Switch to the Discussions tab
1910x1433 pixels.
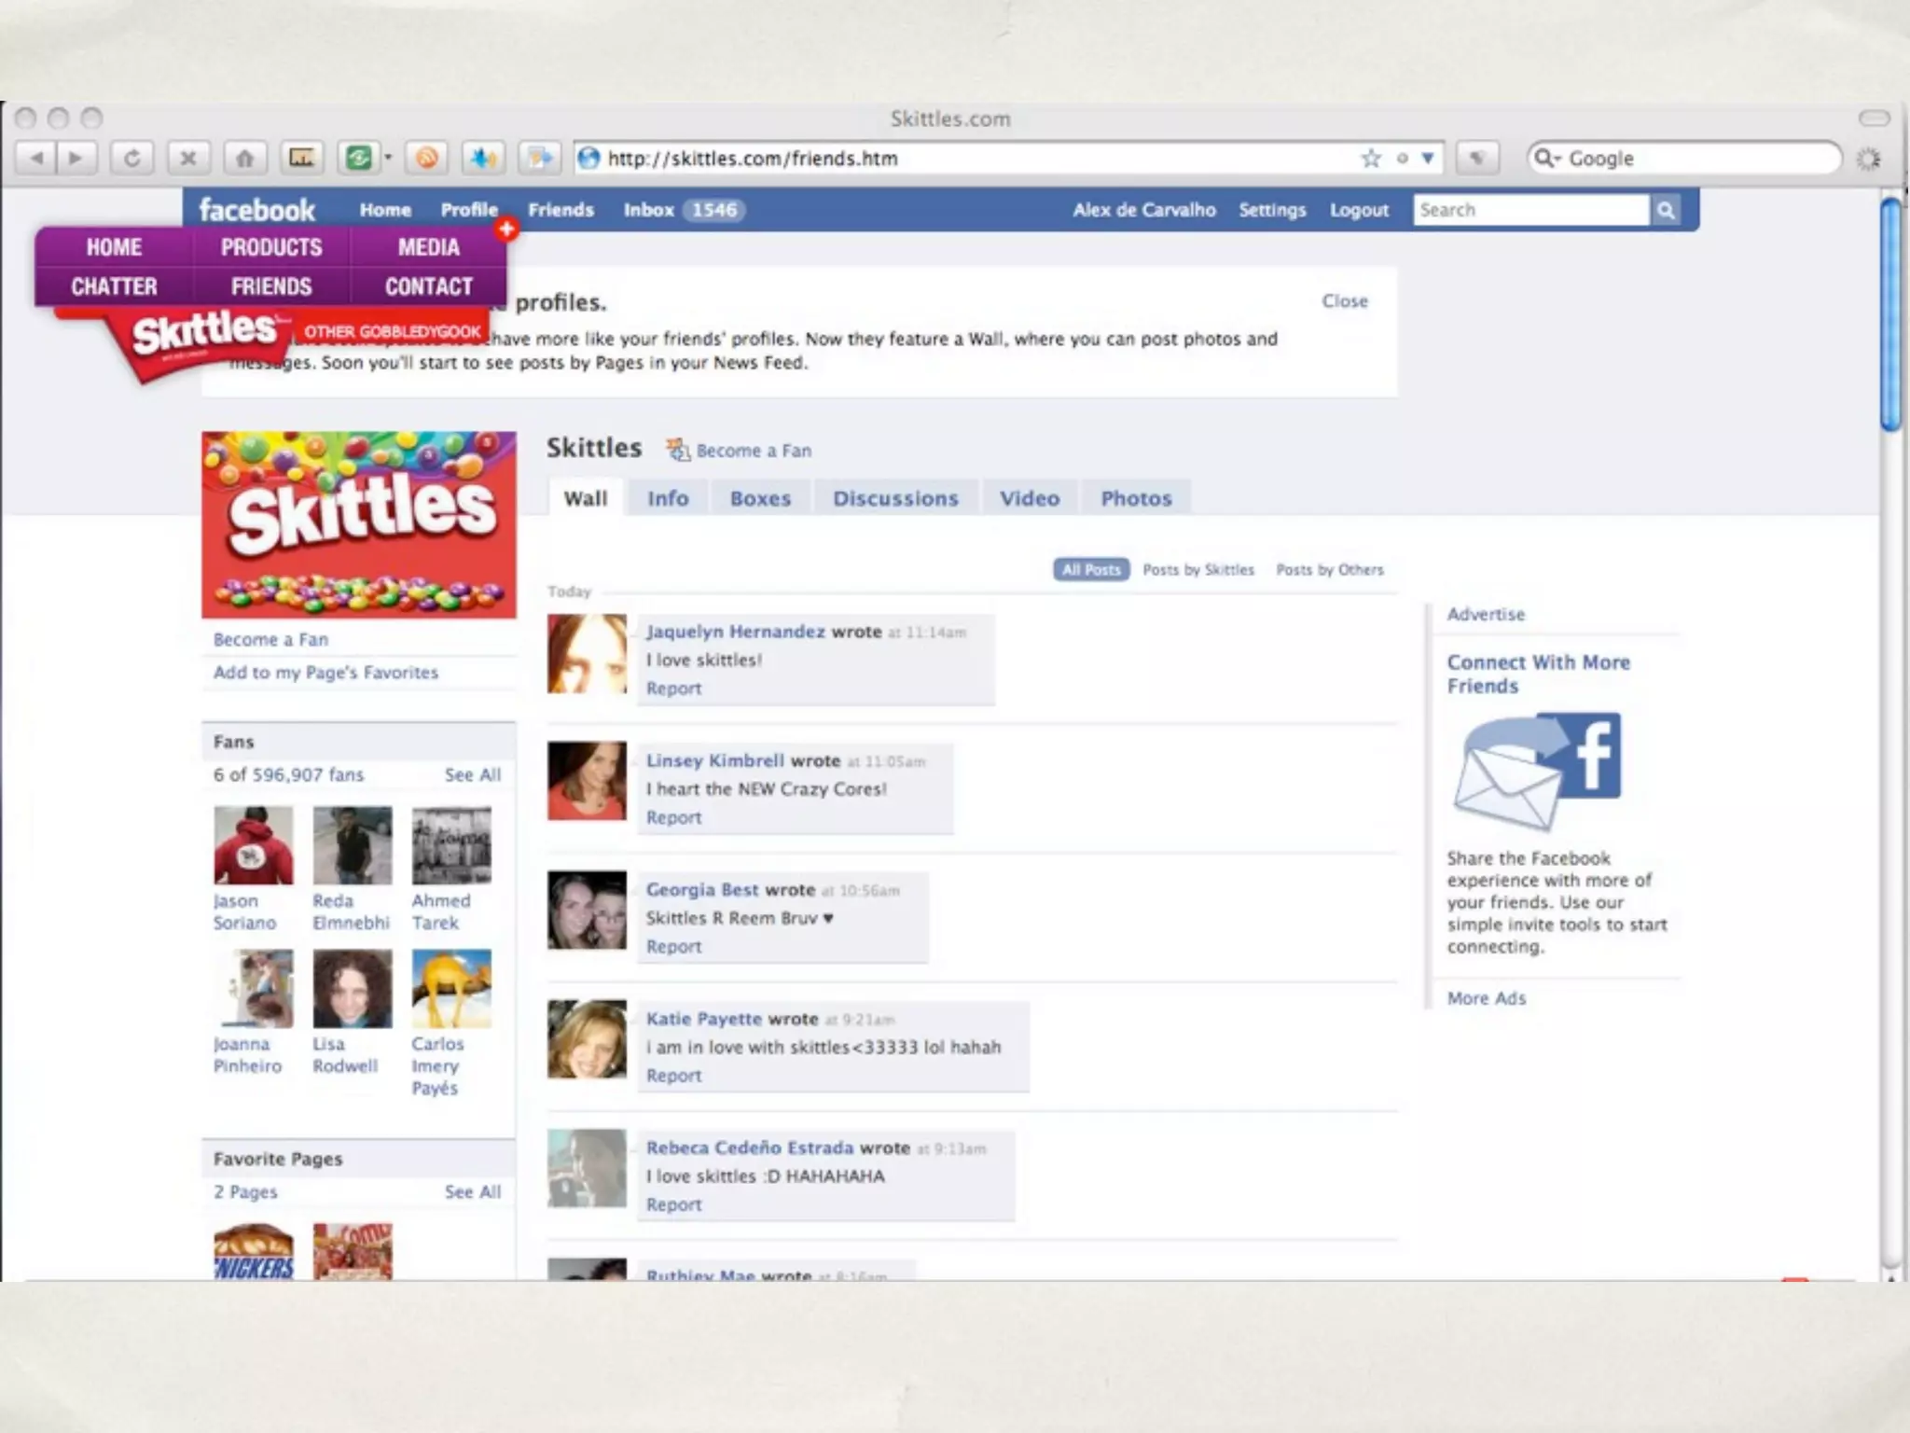[x=895, y=498]
